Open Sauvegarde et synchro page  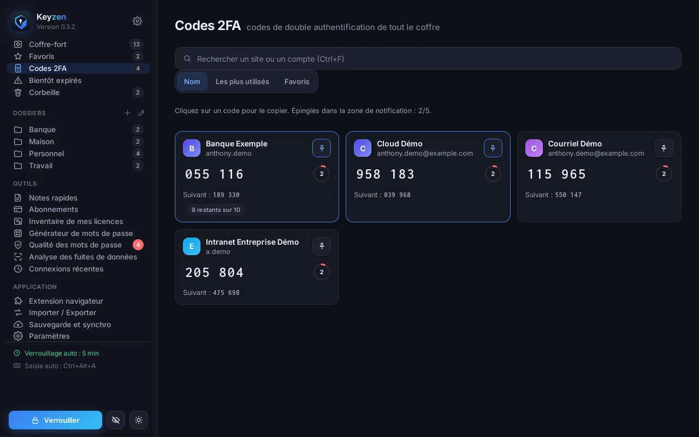click(x=78, y=324)
